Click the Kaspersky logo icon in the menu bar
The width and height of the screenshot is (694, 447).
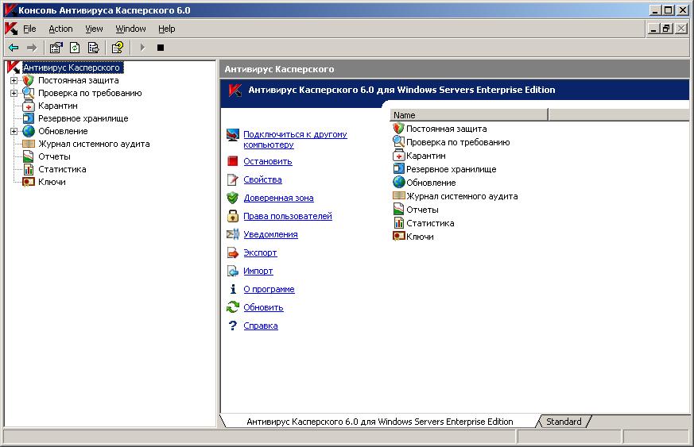[x=11, y=29]
